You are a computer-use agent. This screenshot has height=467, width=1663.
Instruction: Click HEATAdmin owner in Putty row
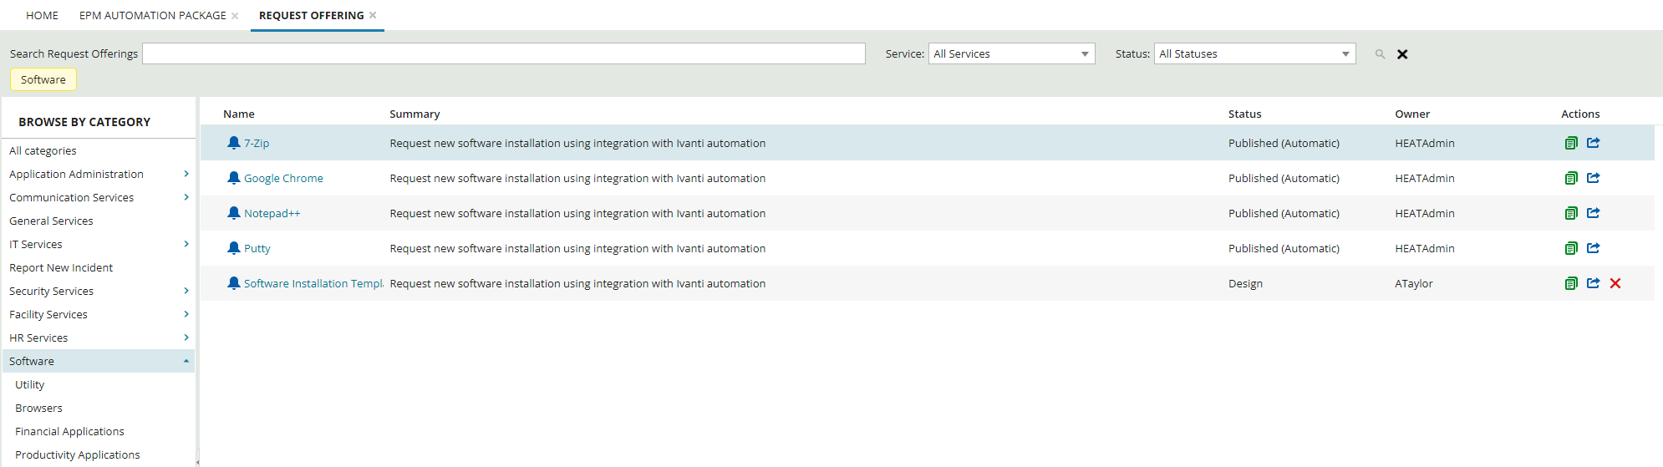coord(1425,248)
